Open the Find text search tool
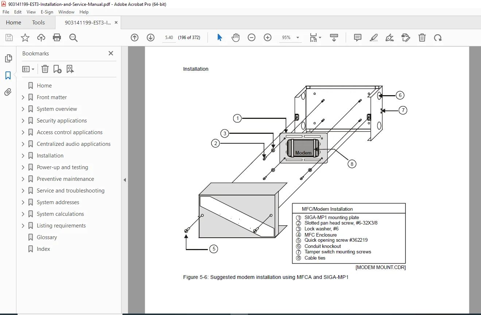The height and width of the screenshot is (315, 481). click(x=73, y=38)
